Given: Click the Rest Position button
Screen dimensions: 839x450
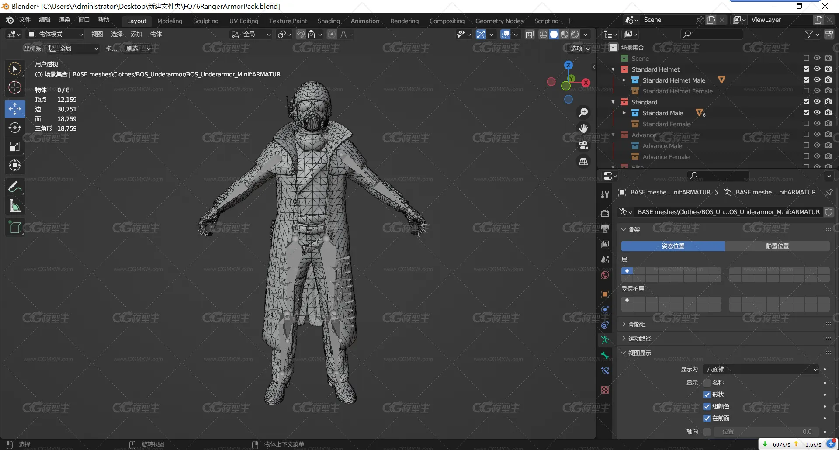Looking at the screenshot, I should coord(777,246).
